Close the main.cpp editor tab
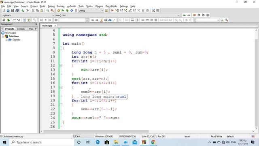Image resolution: width=259 pixels, height=146 pixels. coord(55,26)
